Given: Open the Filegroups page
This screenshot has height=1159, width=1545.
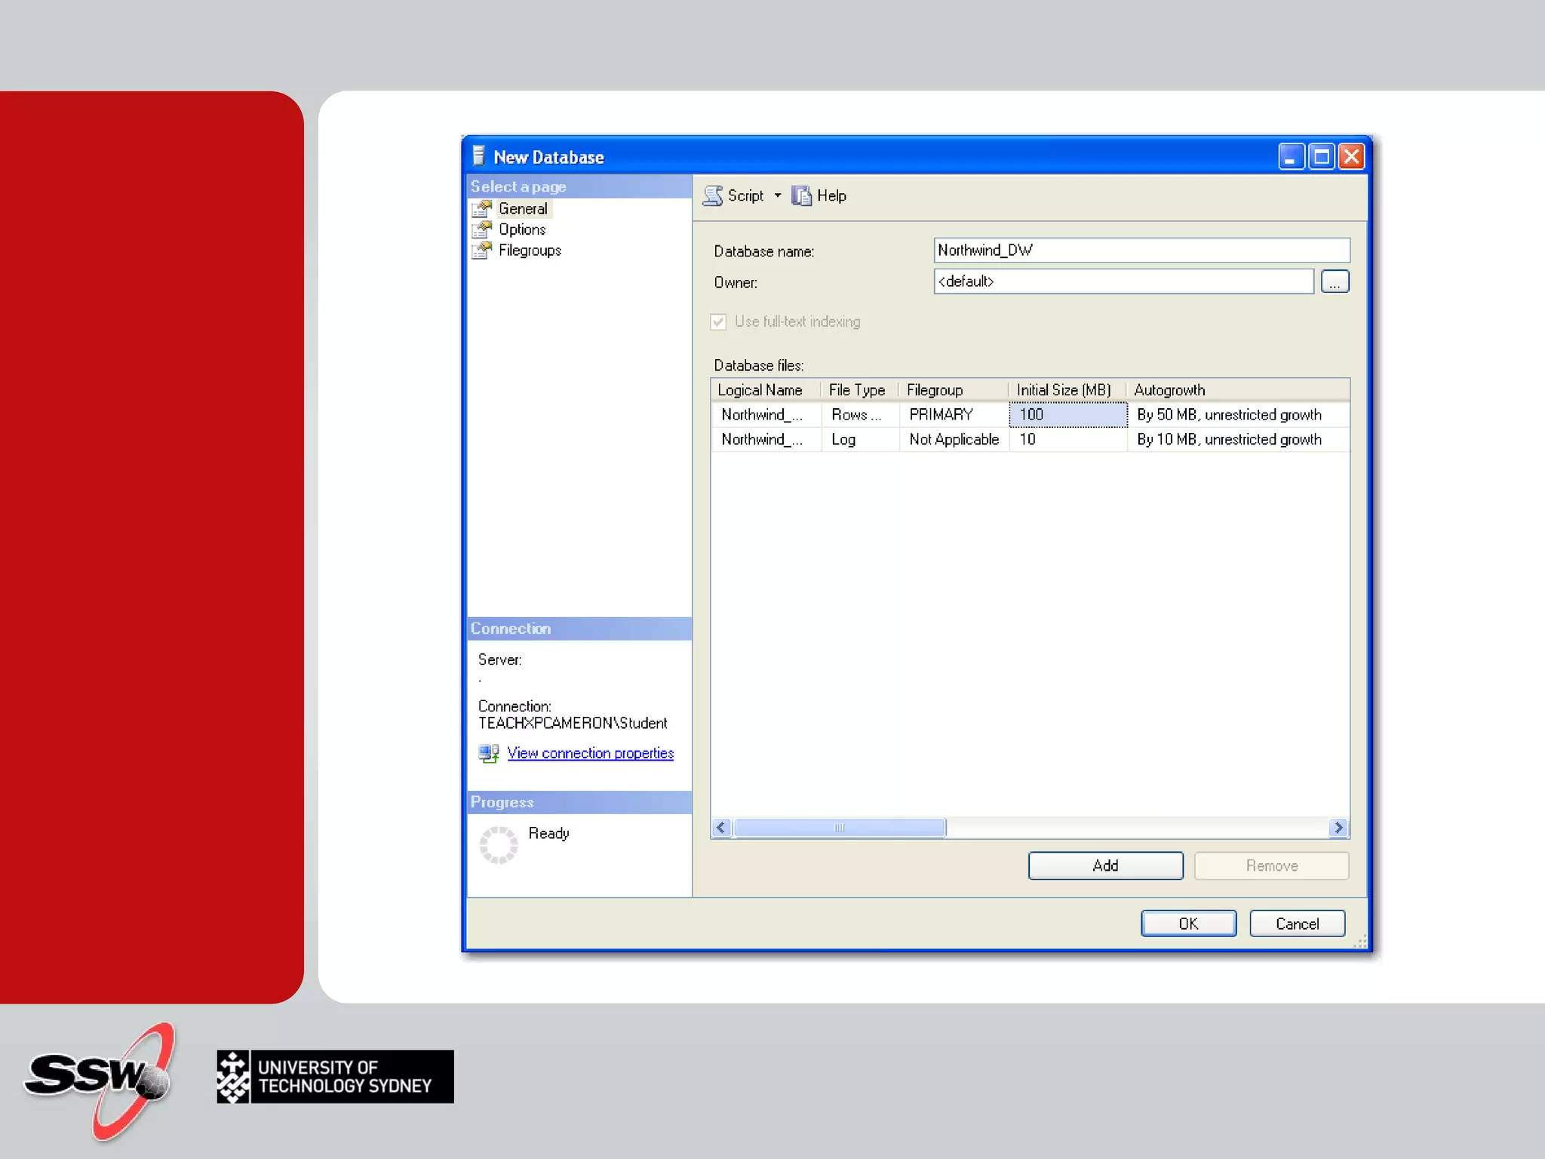Looking at the screenshot, I should [530, 251].
